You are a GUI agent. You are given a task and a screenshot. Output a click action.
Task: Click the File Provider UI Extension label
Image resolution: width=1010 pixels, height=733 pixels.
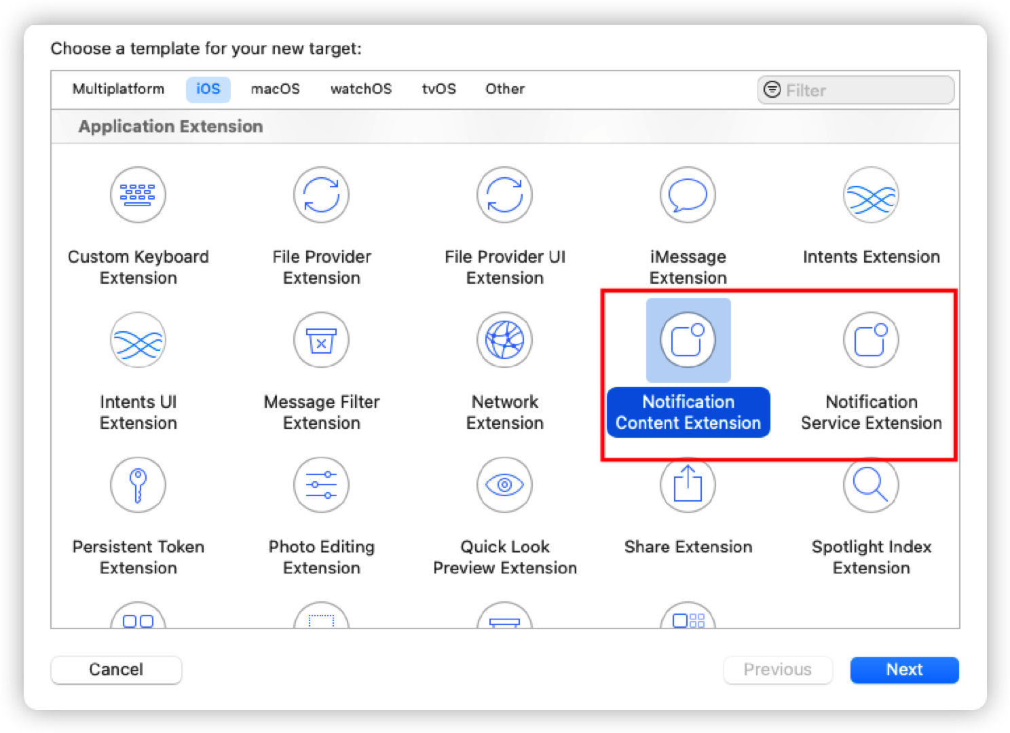[x=504, y=267]
